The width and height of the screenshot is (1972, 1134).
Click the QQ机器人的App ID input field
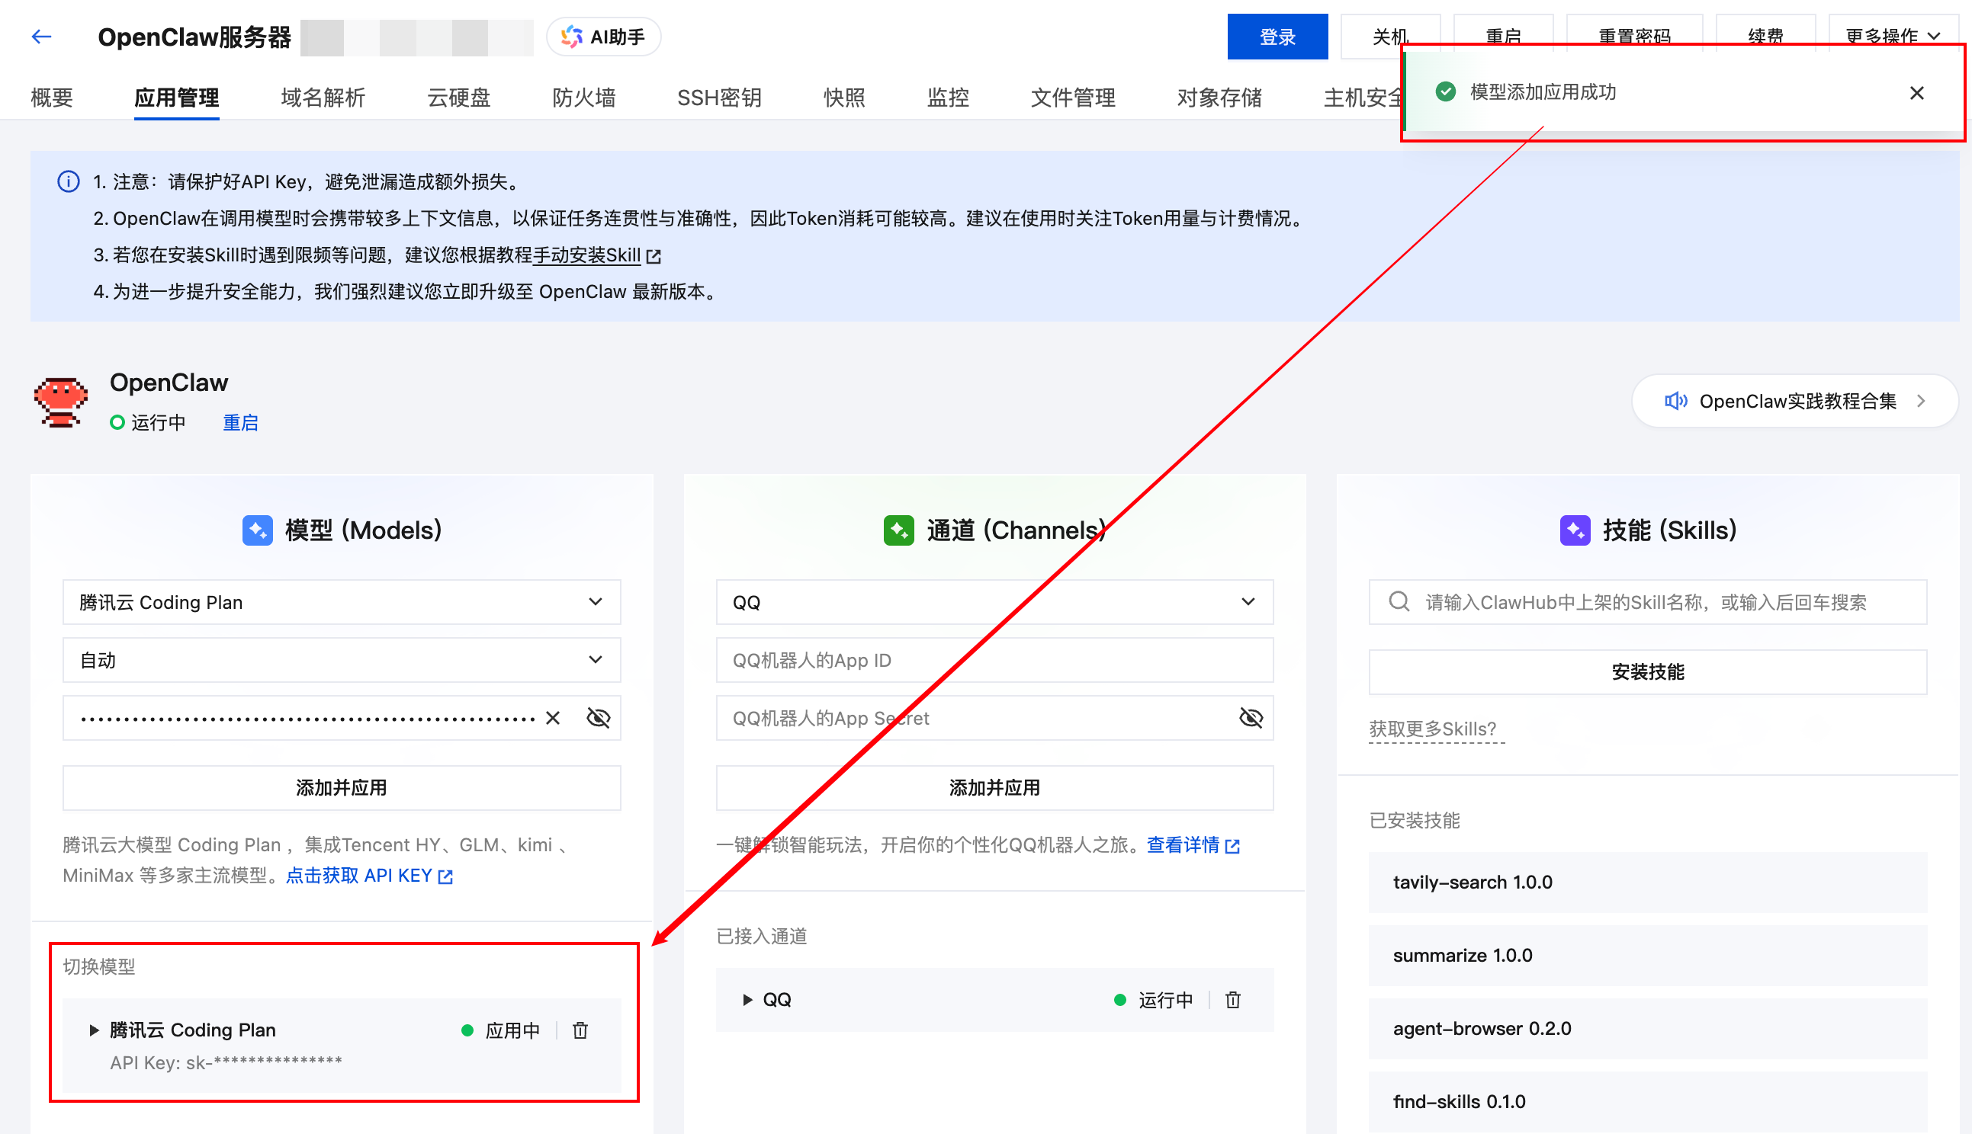pyautogui.click(x=994, y=660)
